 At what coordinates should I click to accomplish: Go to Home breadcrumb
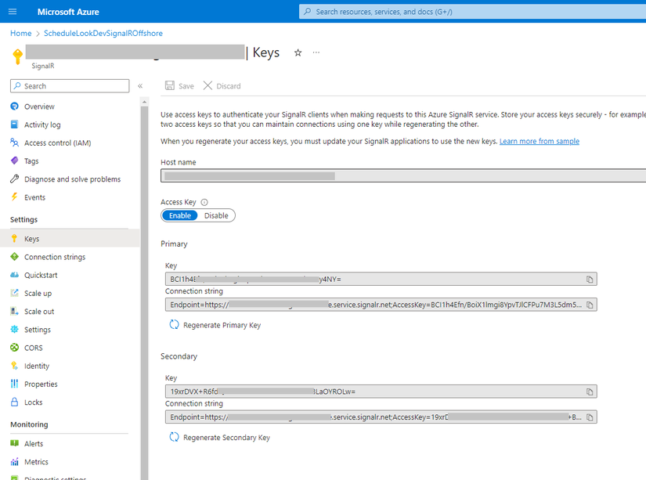[x=20, y=34]
